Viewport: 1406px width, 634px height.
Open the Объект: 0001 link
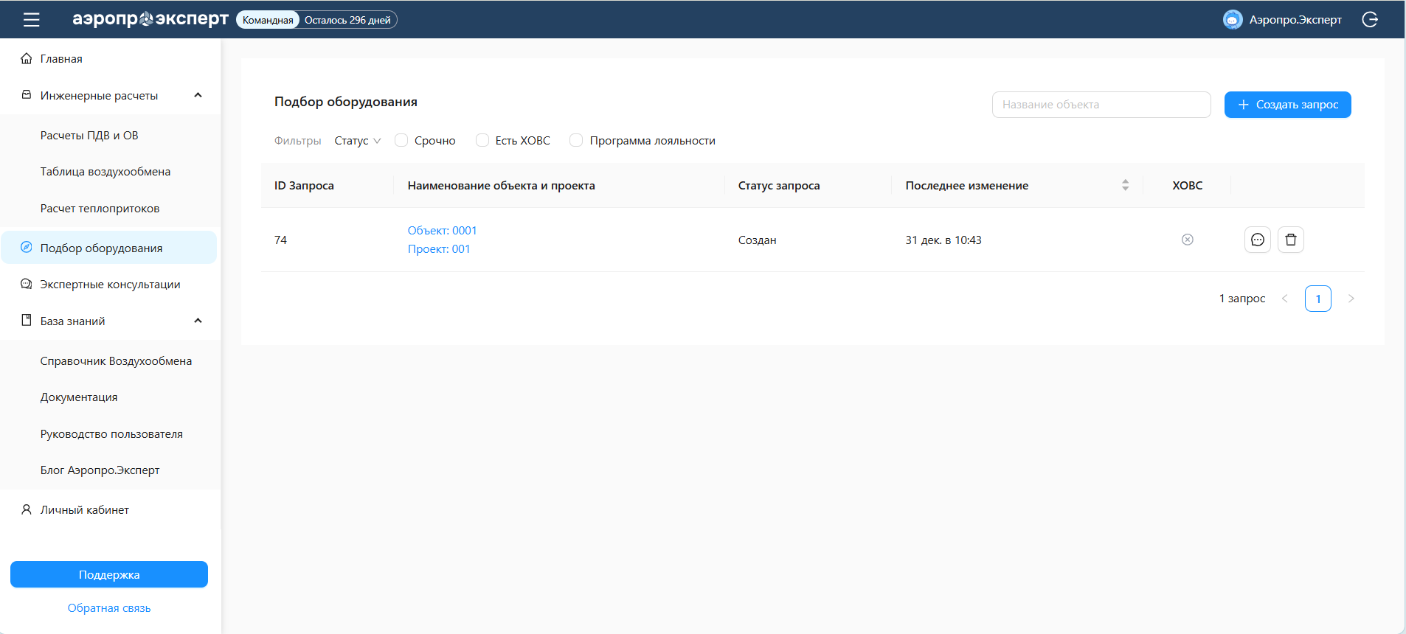442,231
